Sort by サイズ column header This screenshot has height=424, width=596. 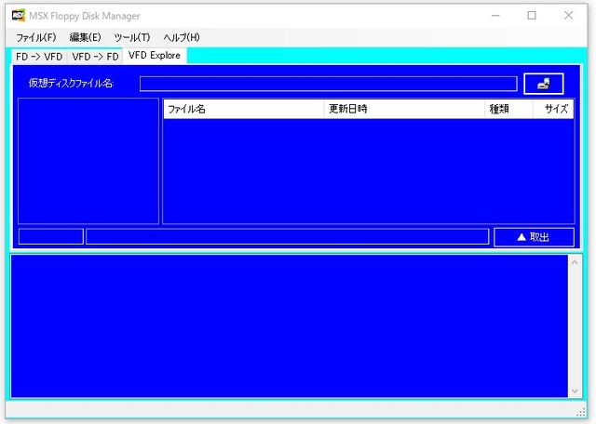tap(553, 110)
